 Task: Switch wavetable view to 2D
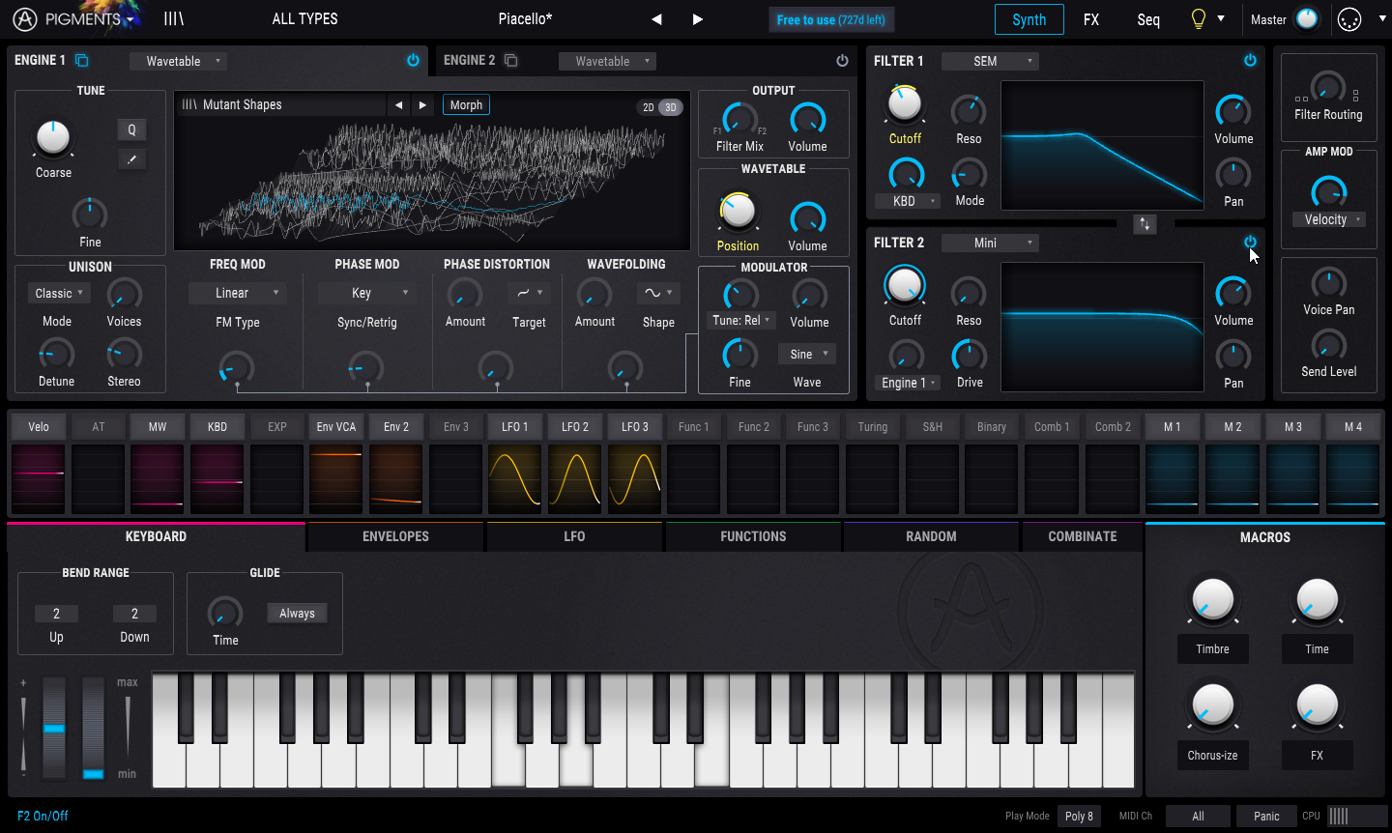(x=649, y=107)
